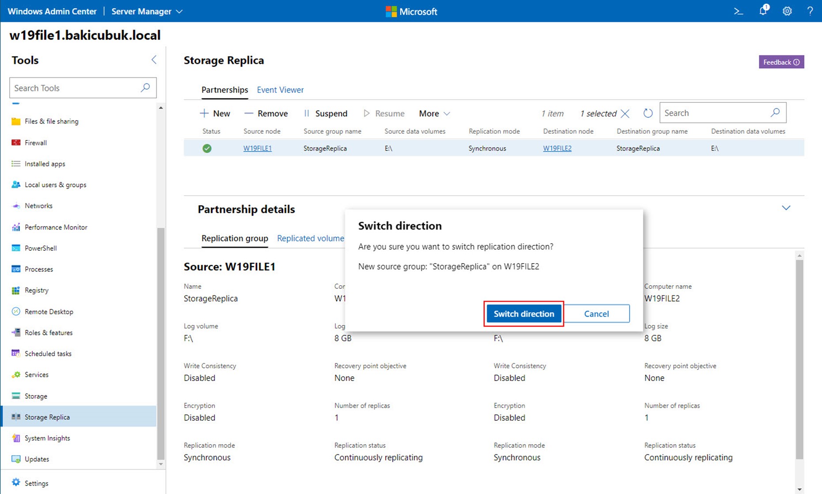822x494 pixels.
Task: Click the magnifier icon in Search Tools
Action: 145,87
